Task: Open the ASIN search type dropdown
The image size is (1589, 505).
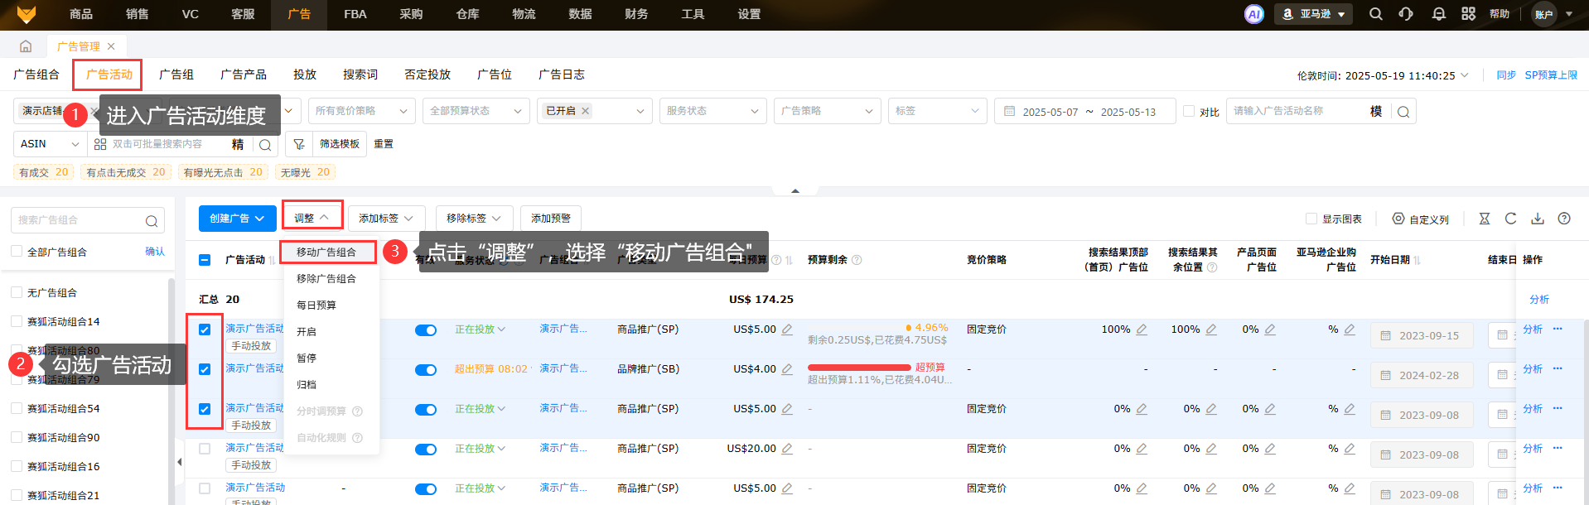Action: point(50,144)
